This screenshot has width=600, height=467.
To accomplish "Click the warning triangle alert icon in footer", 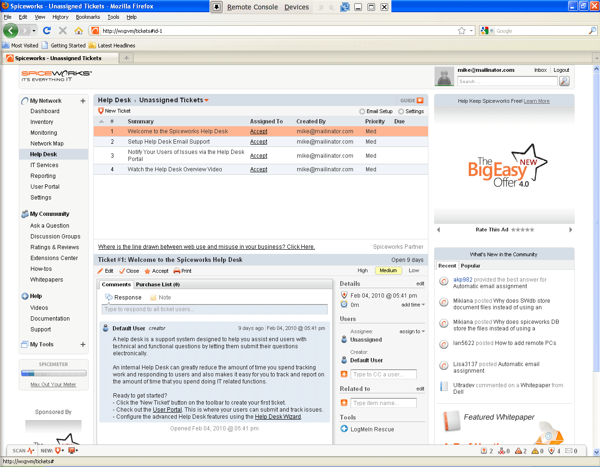I will click(x=535, y=451).
